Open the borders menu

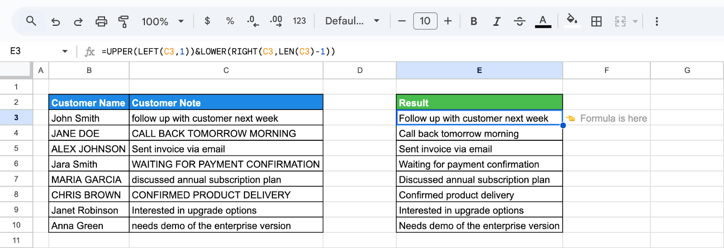pyautogui.click(x=596, y=21)
